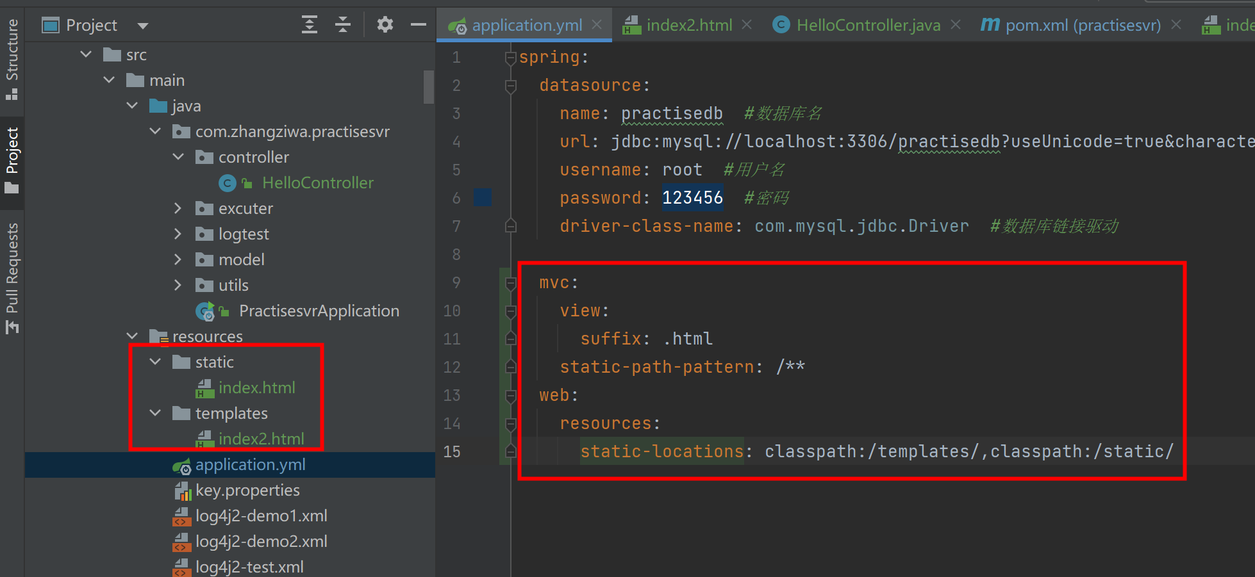This screenshot has height=577, width=1255.
Task: Click line number 8 in gutter
Action: pos(456,255)
